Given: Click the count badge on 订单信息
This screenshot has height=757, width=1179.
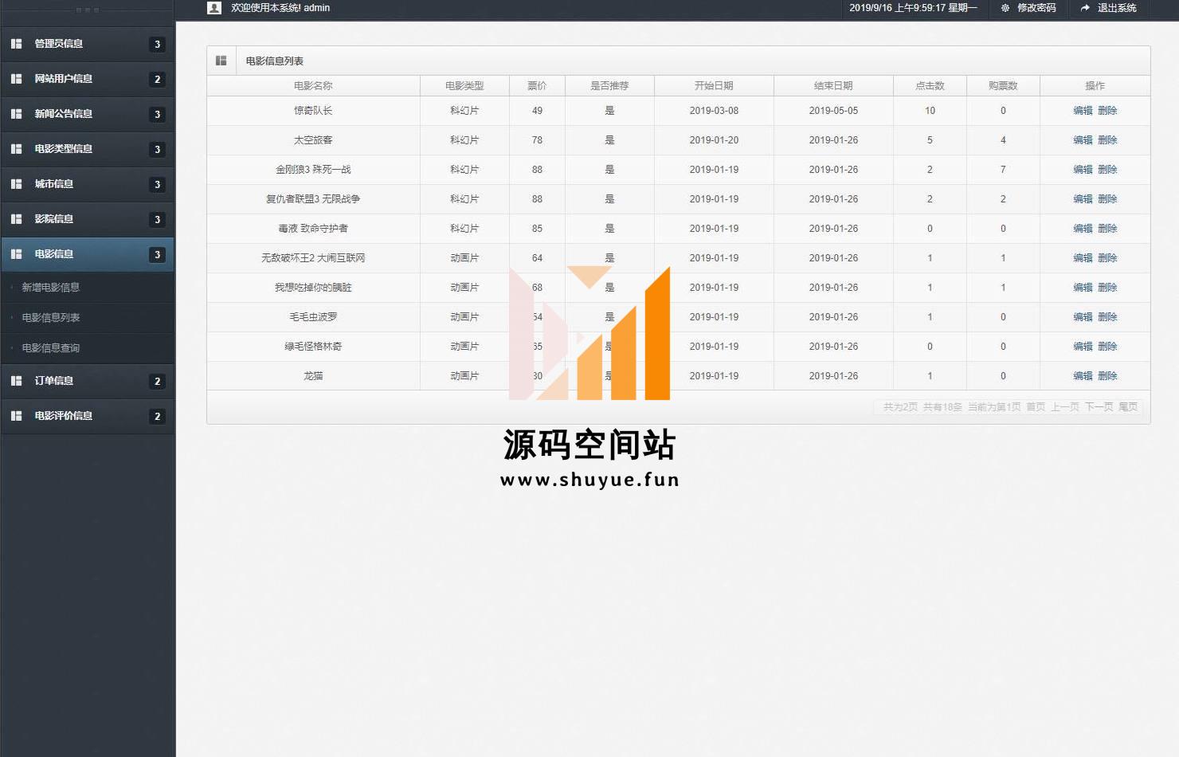Looking at the screenshot, I should 157,382.
